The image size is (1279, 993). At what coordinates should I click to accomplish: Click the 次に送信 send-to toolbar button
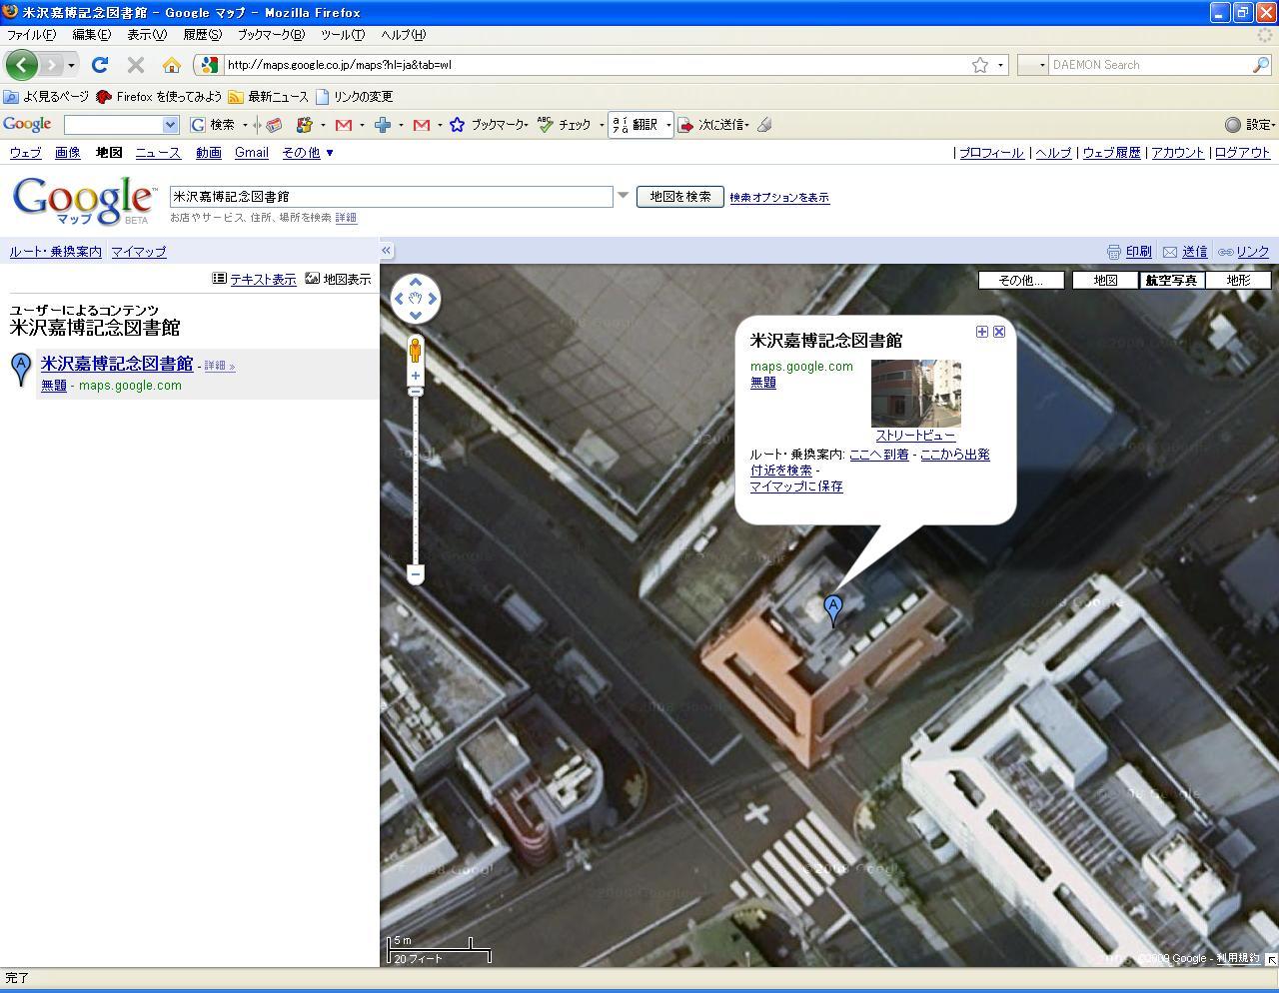[713, 125]
